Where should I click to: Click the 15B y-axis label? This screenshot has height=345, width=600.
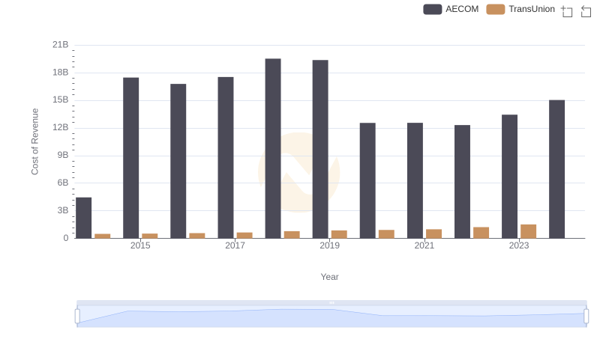click(61, 100)
